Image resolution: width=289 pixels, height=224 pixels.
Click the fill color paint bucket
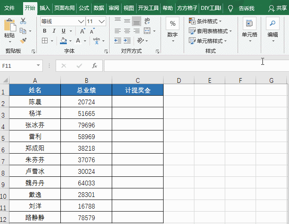tap(64, 41)
